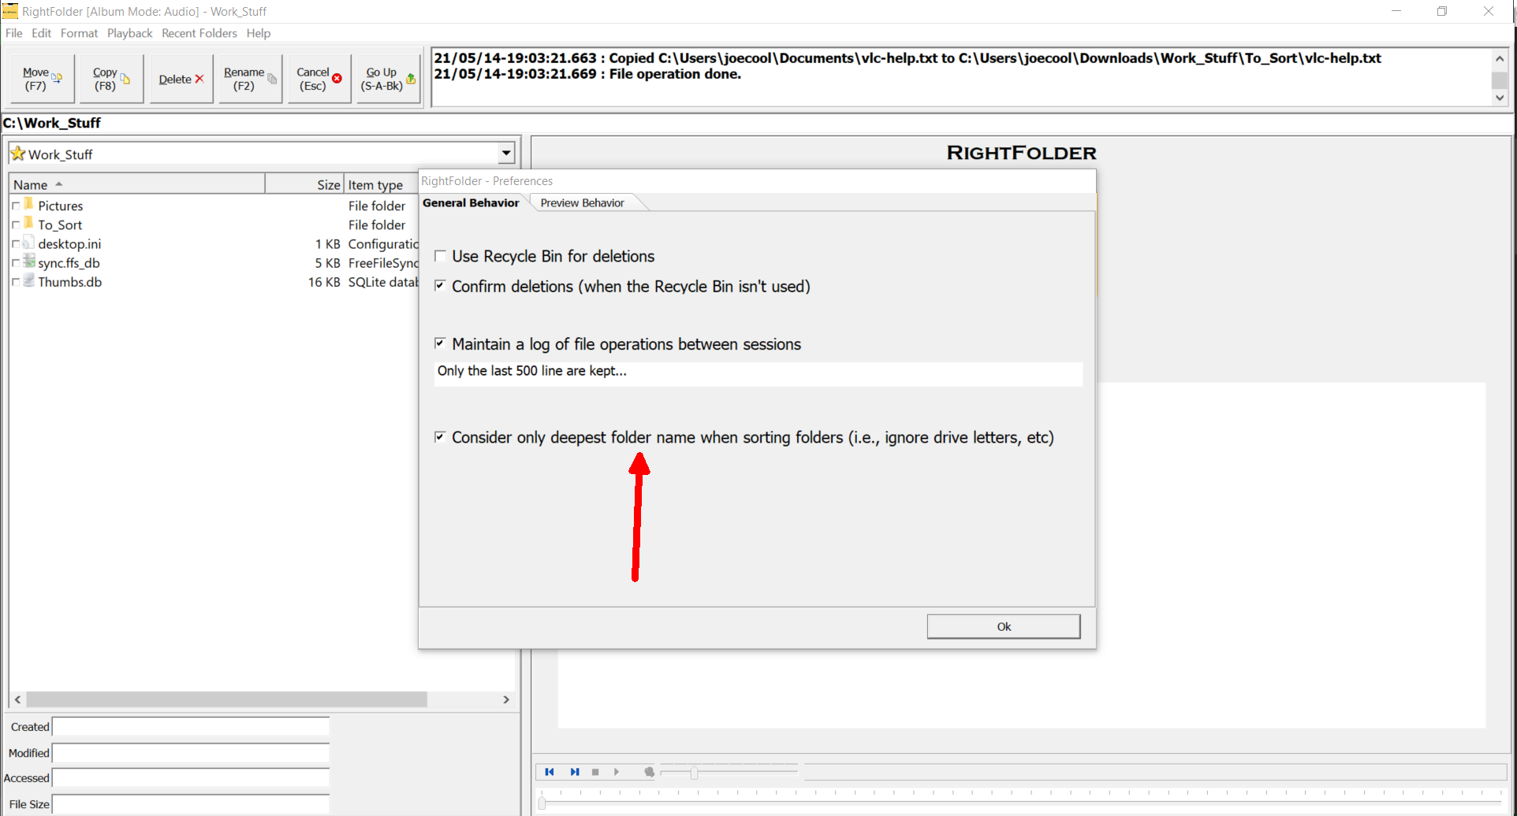The height and width of the screenshot is (816, 1517).
Task: Click the File Size field
Action: point(191,804)
